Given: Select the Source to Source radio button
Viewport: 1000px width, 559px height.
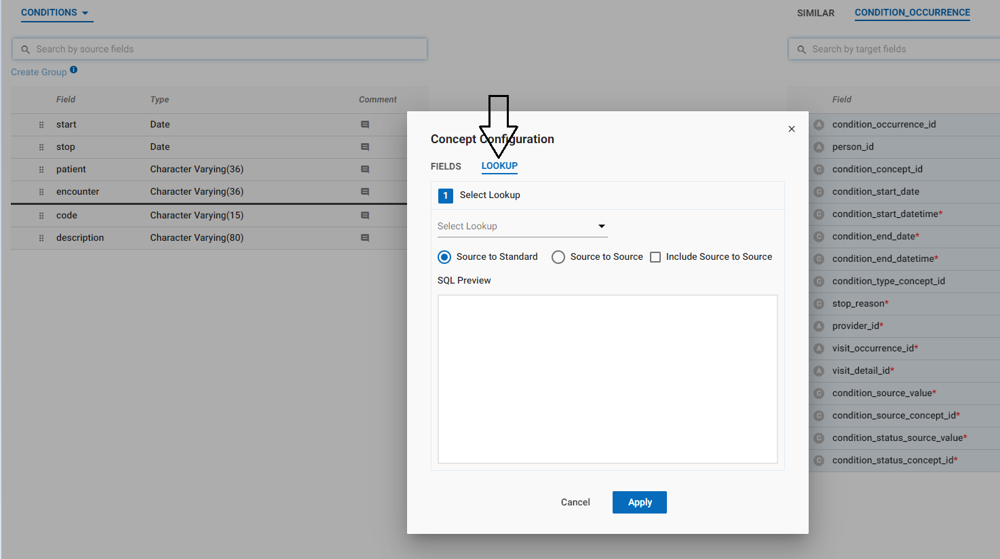Looking at the screenshot, I should click(x=558, y=257).
